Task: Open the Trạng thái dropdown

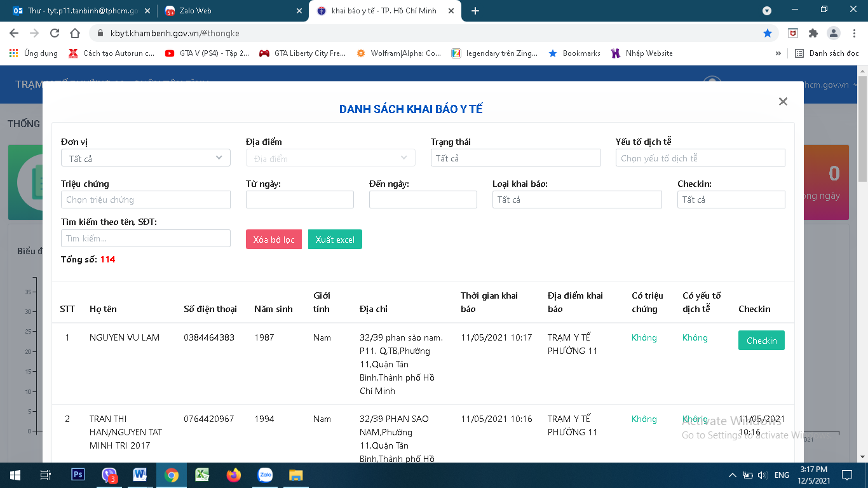Action: coord(515,158)
